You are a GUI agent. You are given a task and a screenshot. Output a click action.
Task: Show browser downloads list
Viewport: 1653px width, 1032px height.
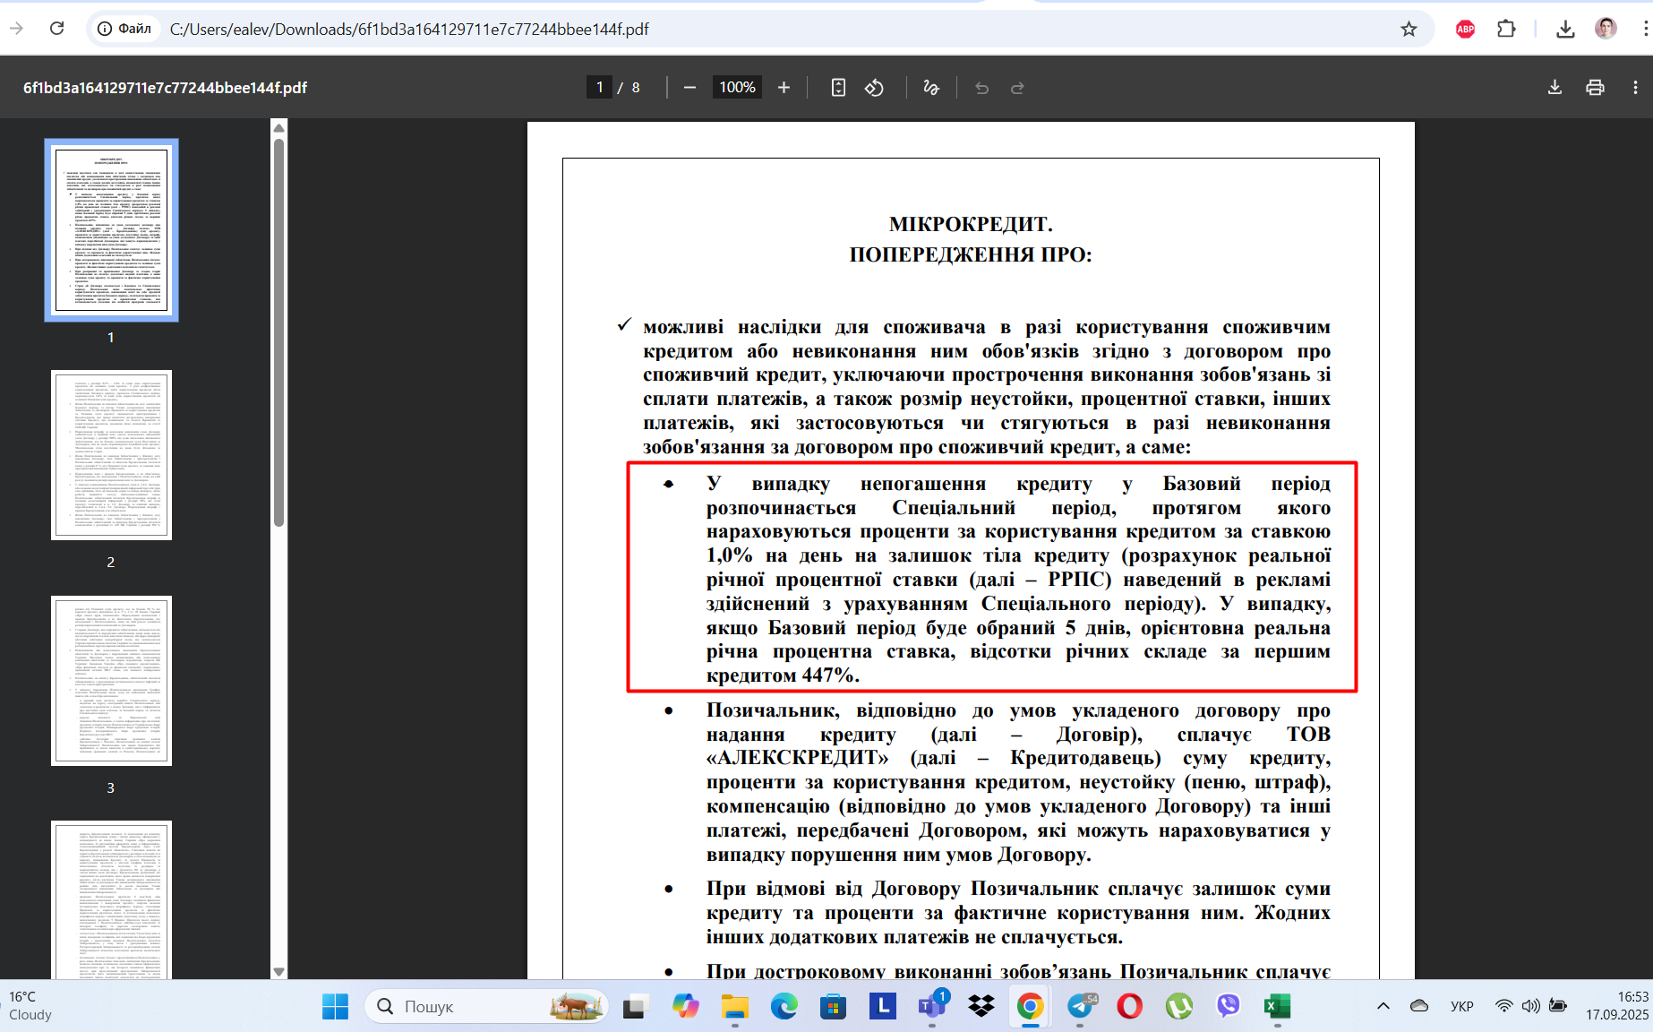tap(1565, 29)
